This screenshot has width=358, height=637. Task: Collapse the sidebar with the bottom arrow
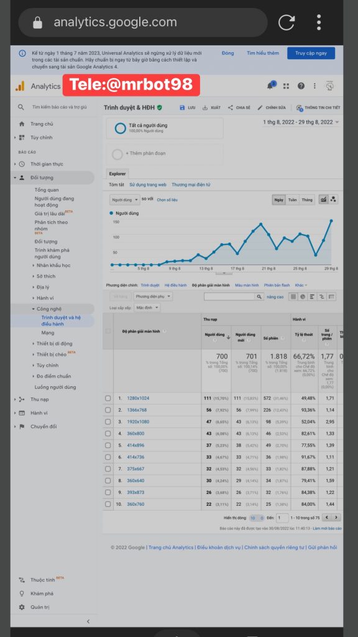pyautogui.click(x=88, y=621)
